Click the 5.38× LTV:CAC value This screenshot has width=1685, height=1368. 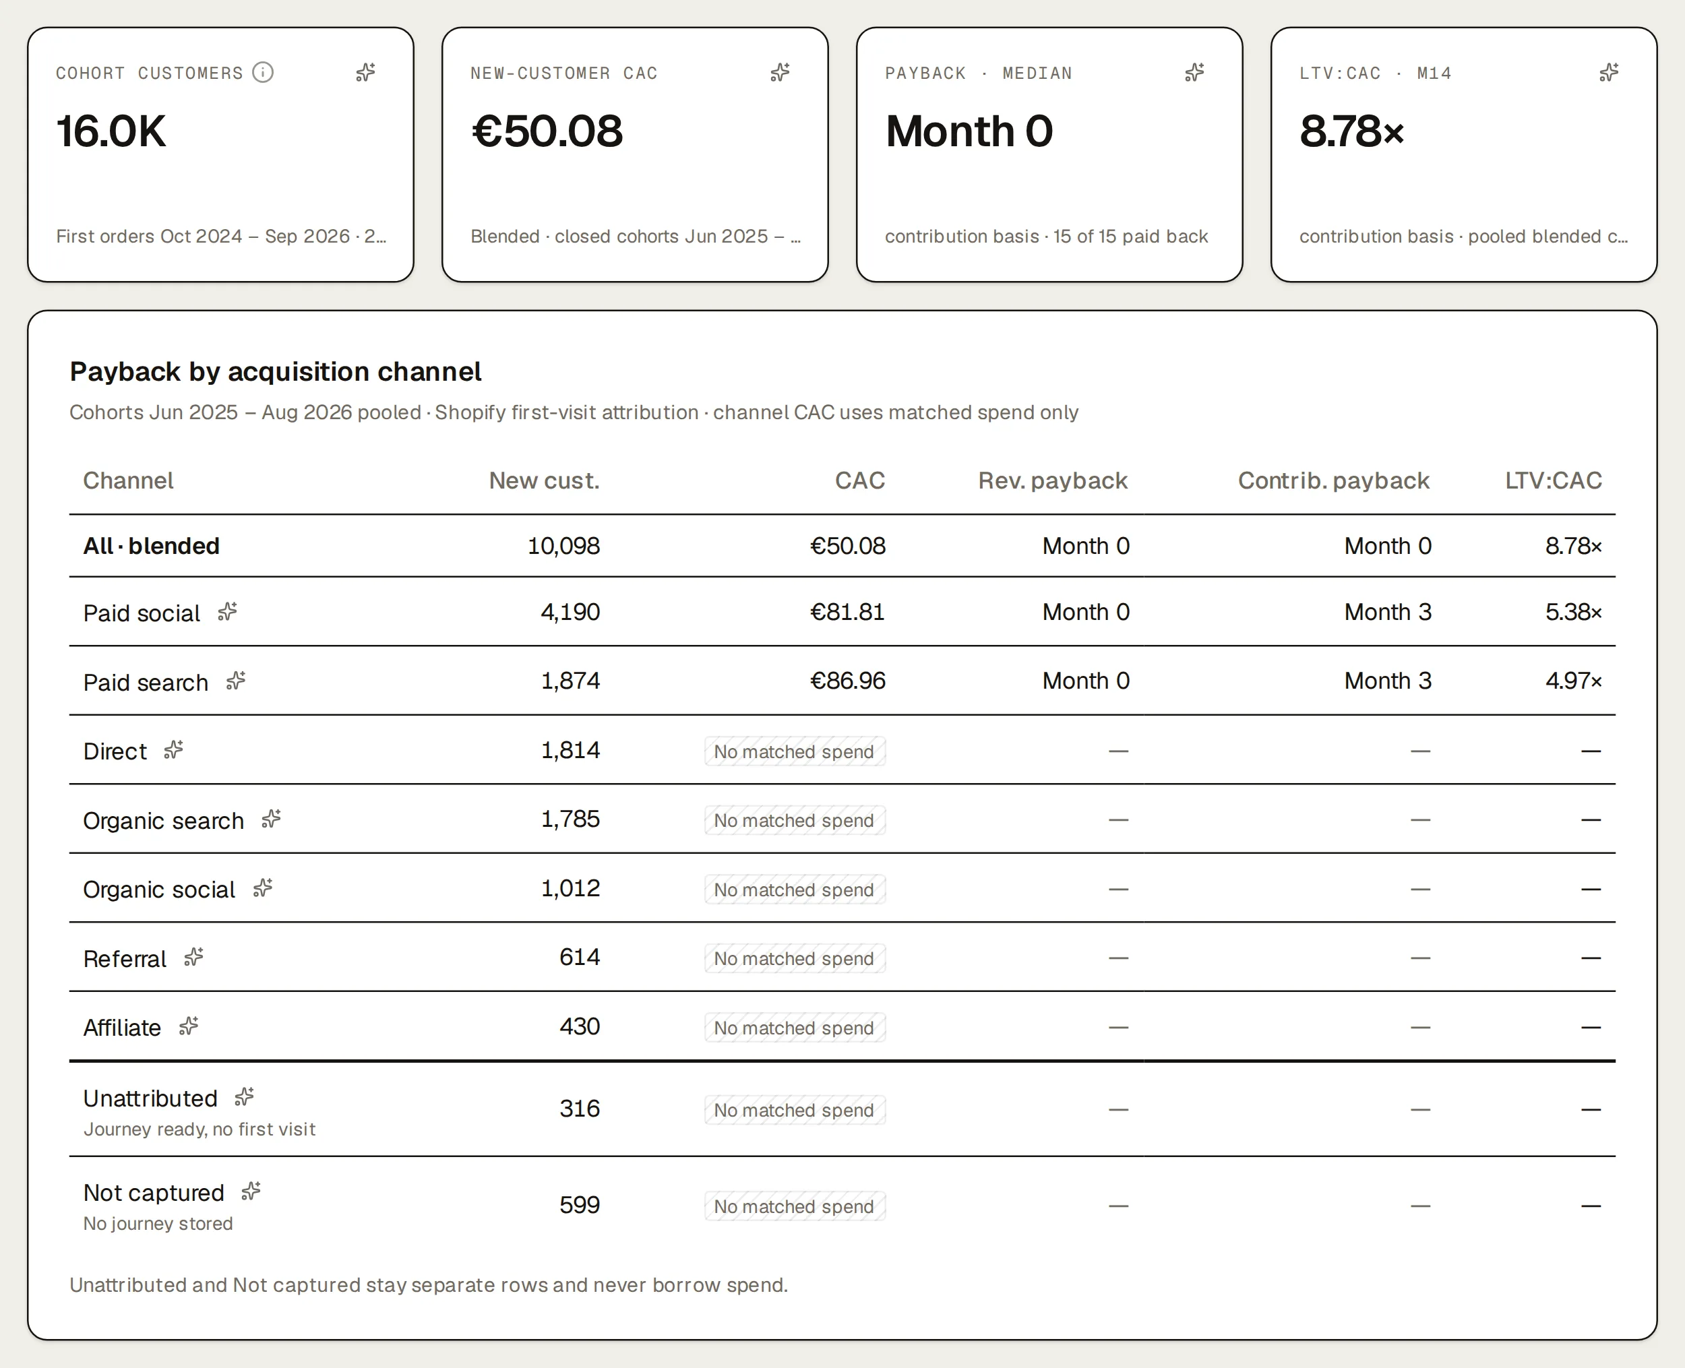pos(1573,613)
